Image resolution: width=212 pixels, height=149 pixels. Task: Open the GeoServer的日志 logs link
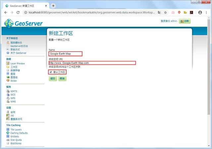[x=19, y=46]
